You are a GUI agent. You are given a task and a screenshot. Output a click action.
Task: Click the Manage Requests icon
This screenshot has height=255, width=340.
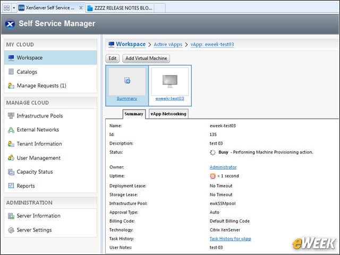pyautogui.click(x=11, y=86)
